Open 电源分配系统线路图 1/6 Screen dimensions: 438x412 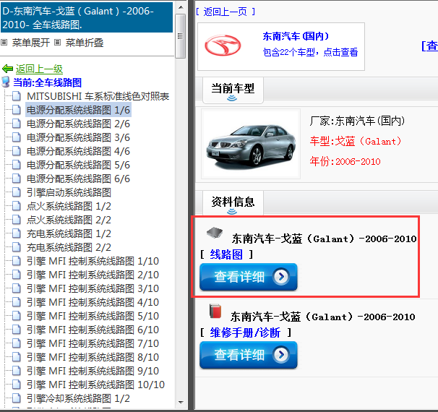click(x=78, y=110)
